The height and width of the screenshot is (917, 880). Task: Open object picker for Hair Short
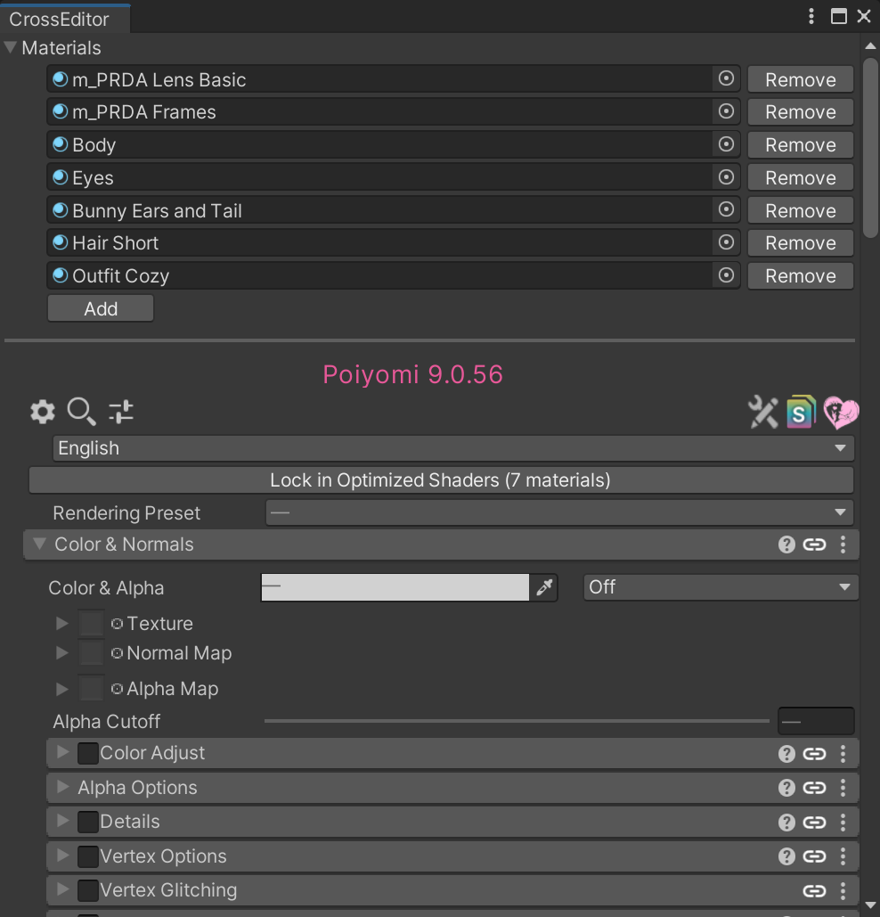click(726, 242)
